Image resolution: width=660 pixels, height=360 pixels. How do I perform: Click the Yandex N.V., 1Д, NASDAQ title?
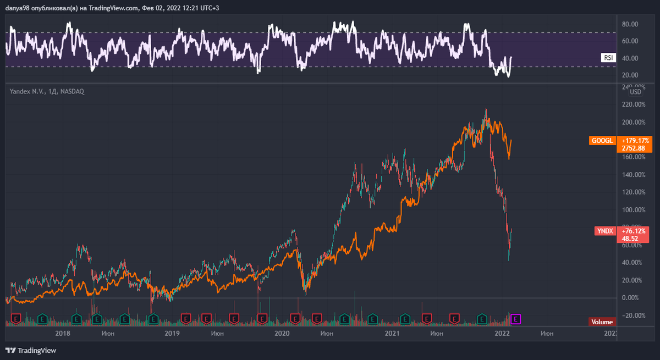[x=47, y=91]
